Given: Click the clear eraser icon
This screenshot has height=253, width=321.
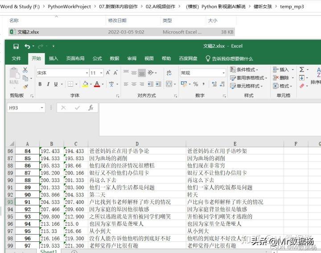Looking at the screenshot, I should (x=302, y=86).
